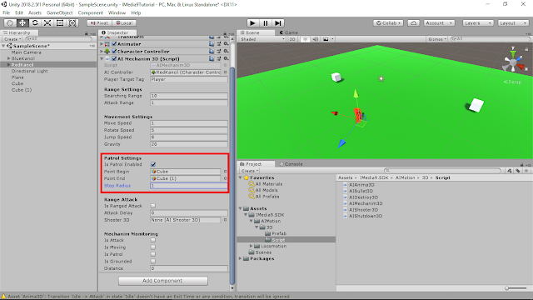Image resolution: width=533 pixels, height=300 pixels.
Task: Start Play mode
Action: [252, 22]
